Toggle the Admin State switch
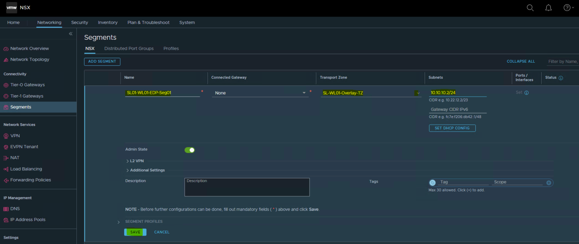 click(x=189, y=150)
